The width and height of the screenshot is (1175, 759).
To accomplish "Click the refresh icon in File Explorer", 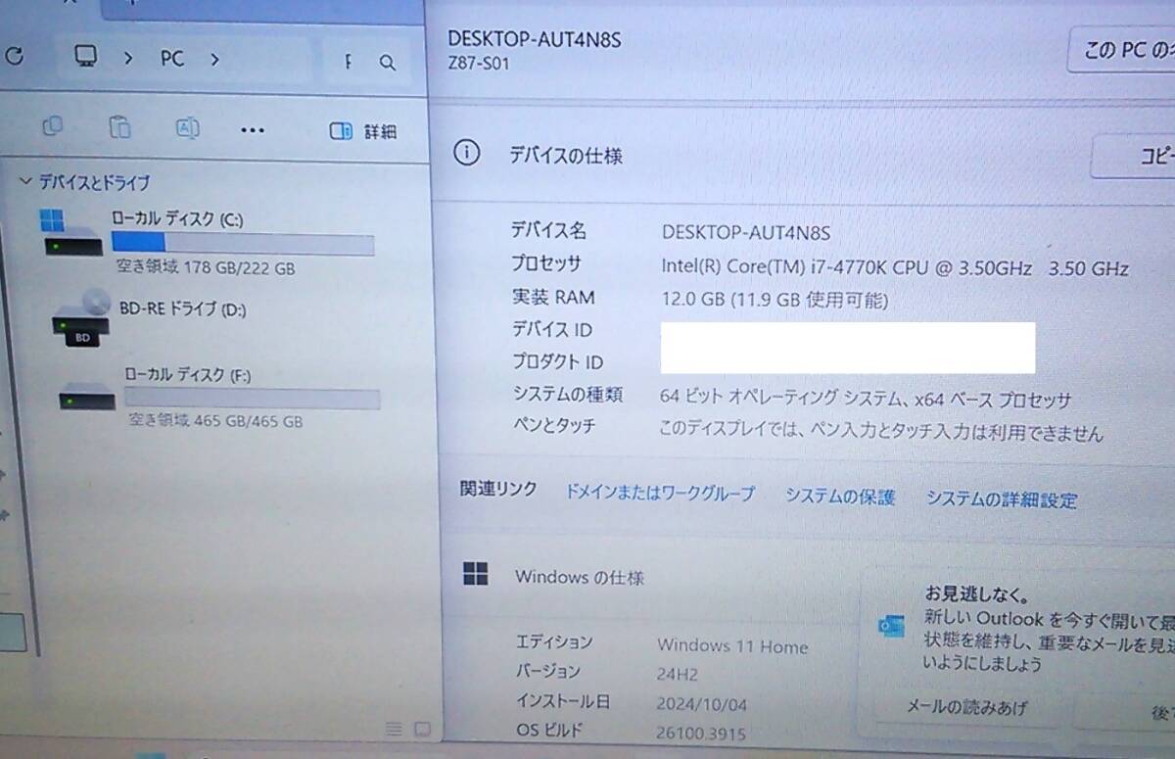I will click(x=14, y=57).
